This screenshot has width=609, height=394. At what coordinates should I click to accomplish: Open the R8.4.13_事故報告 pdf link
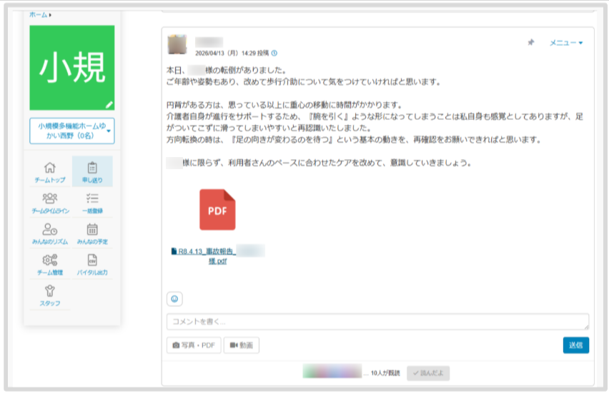[x=218, y=256]
